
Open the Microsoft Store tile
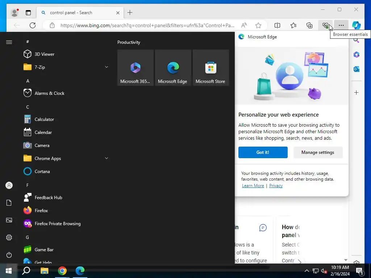211,68
